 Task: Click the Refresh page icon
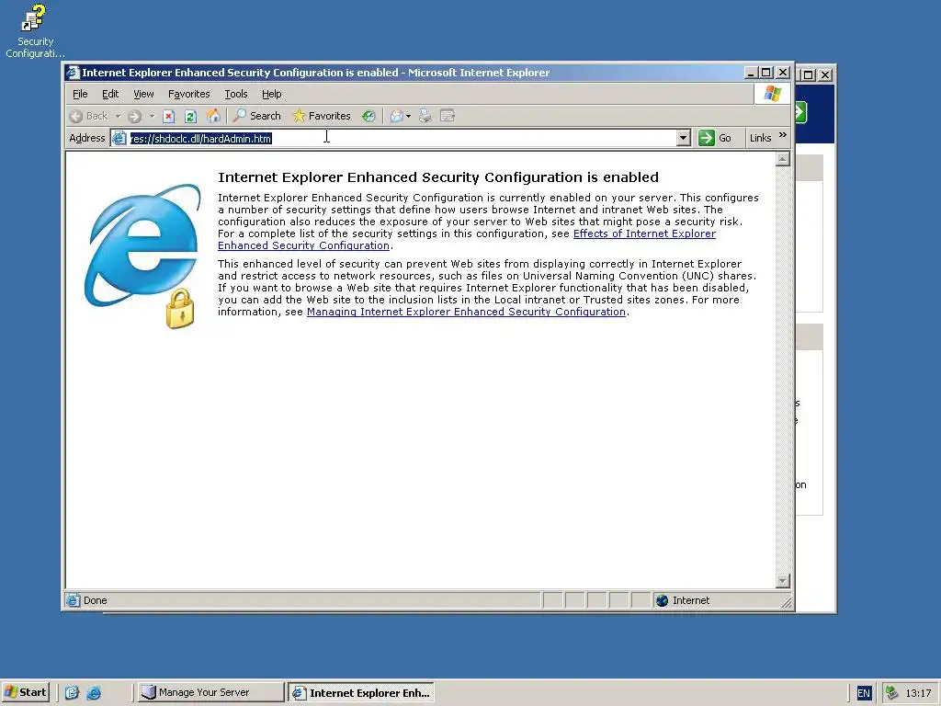coord(191,116)
